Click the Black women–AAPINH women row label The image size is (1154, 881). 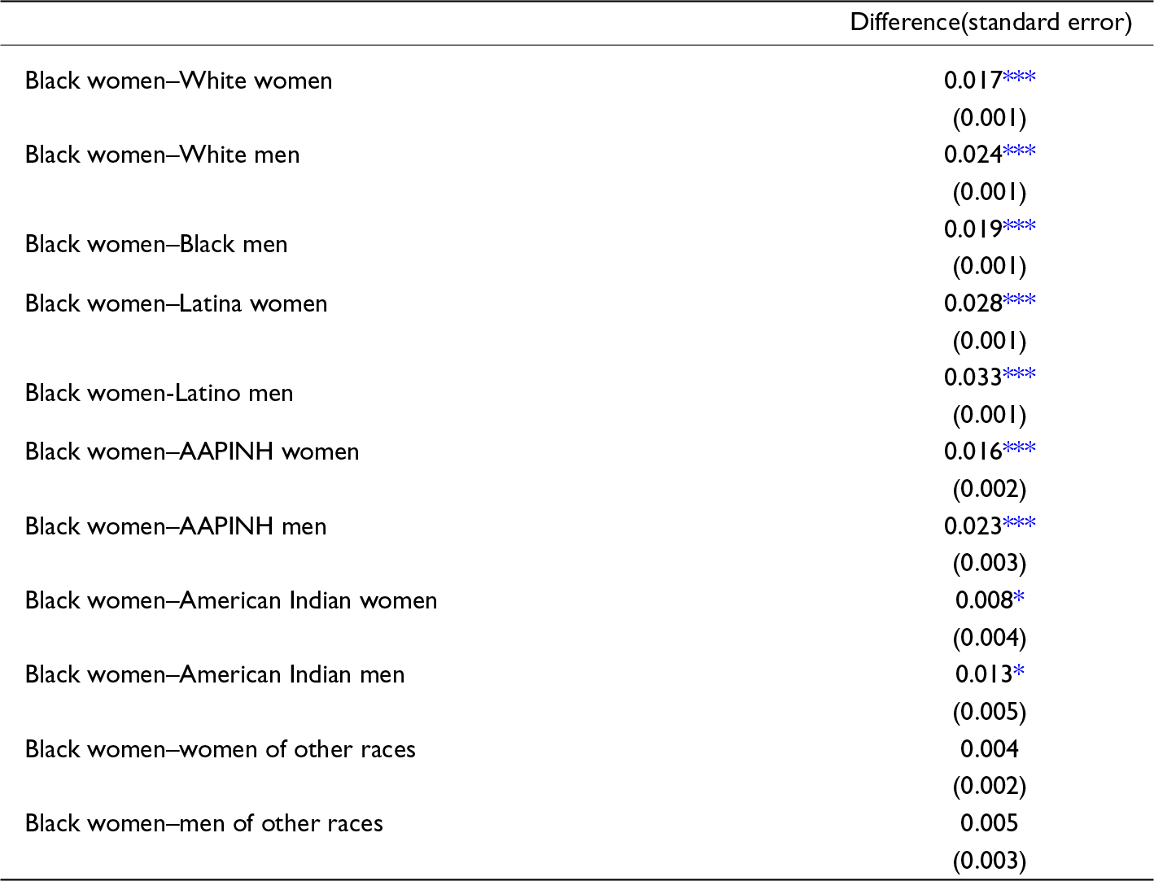coord(192,451)
